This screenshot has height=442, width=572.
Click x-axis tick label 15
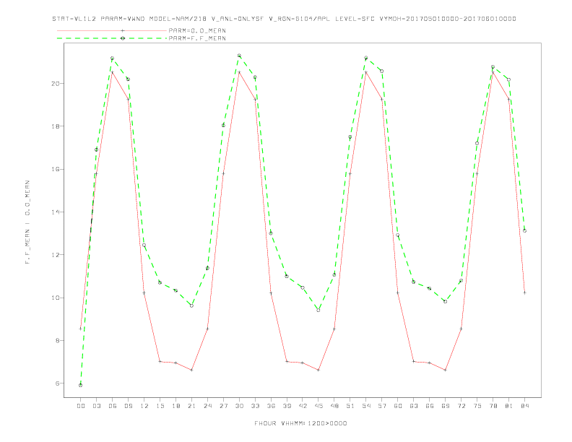point(160,406)
